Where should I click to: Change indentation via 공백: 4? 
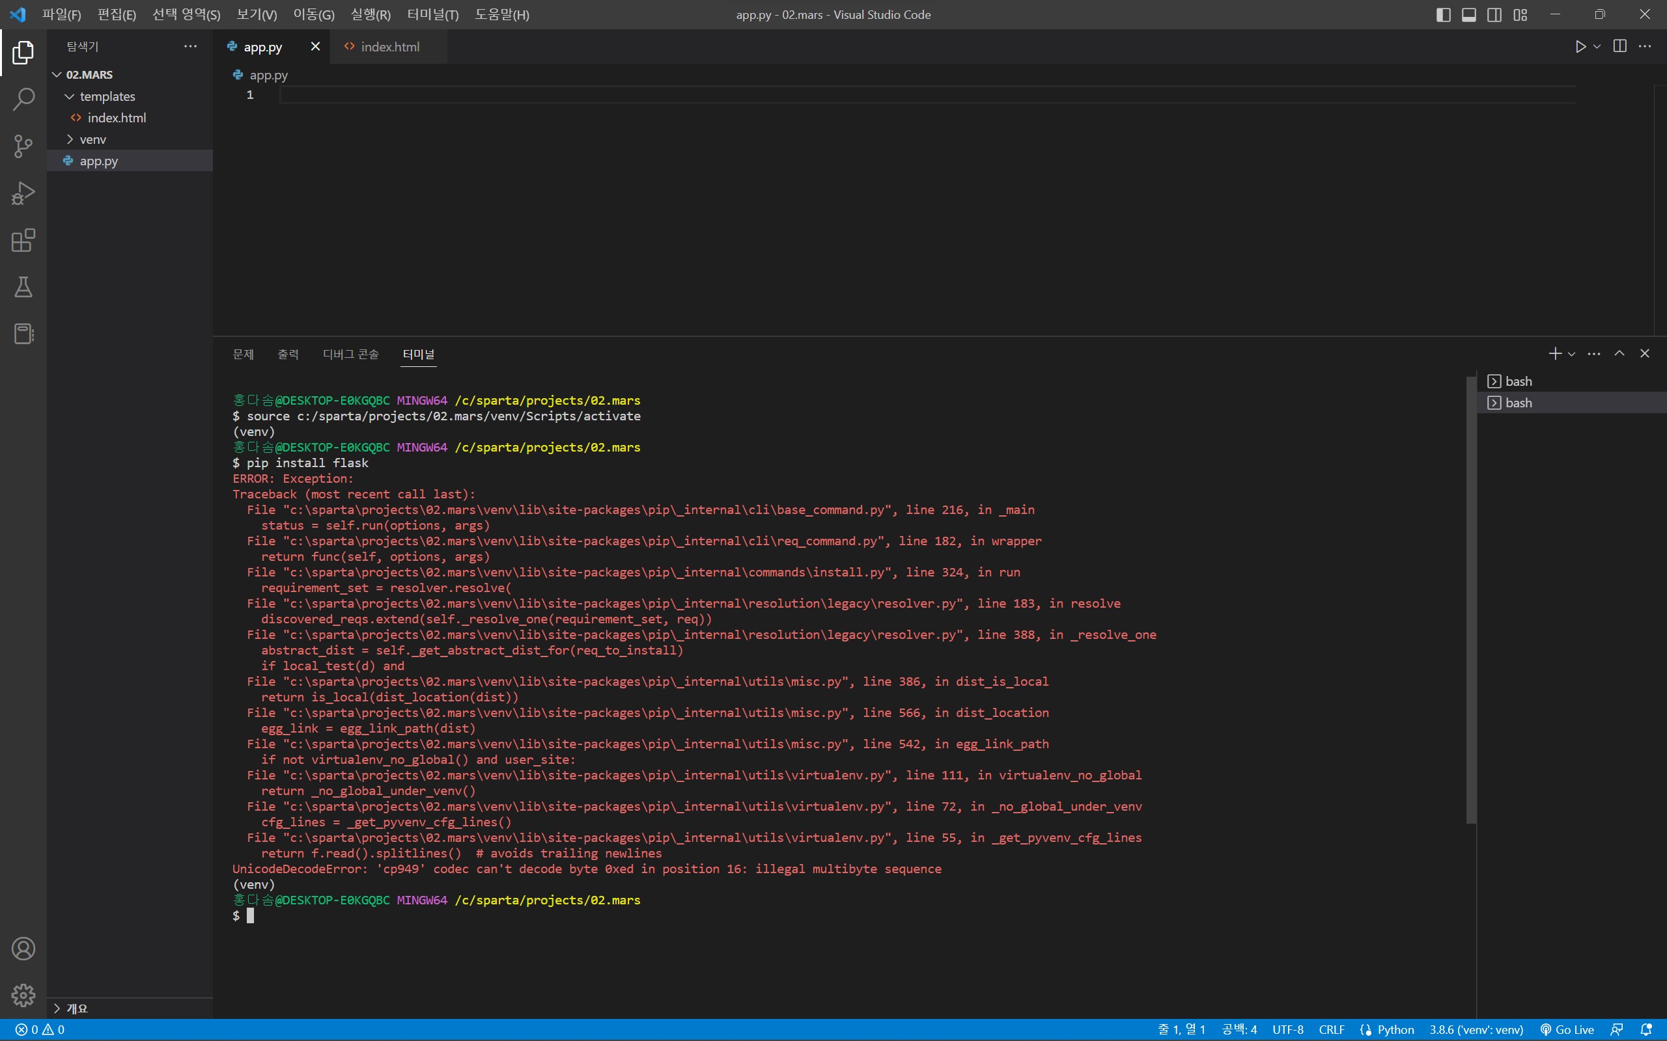point(1239,1030)
